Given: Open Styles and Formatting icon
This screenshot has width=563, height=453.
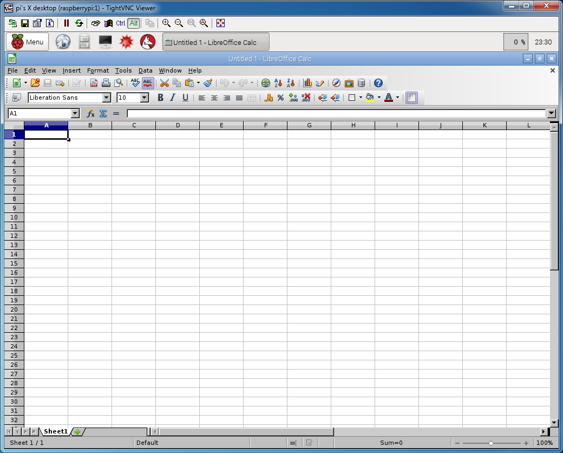Looking at the screenshot, I should point(17,98).
